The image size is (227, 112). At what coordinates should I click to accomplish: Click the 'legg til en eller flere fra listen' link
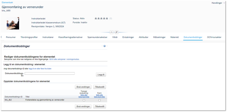pos(40,69)
